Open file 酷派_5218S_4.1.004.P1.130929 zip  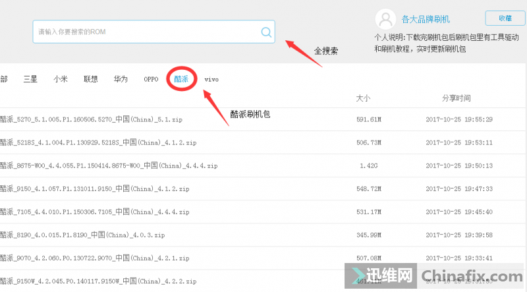click(x=98, y=142)
